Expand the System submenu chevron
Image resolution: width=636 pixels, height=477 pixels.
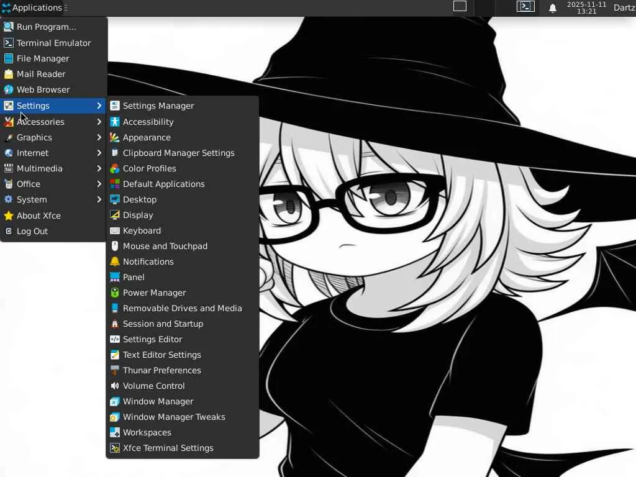tap(99, 199)
